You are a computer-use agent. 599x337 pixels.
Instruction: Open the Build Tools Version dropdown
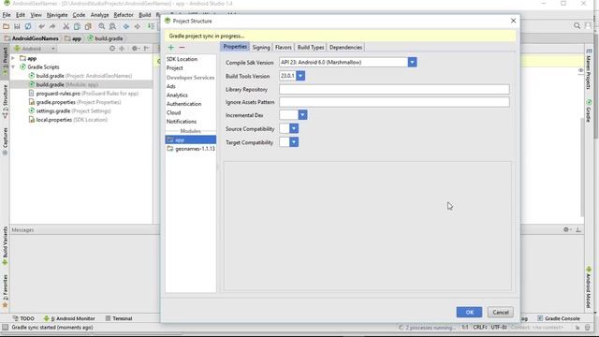tap(300, 76)
